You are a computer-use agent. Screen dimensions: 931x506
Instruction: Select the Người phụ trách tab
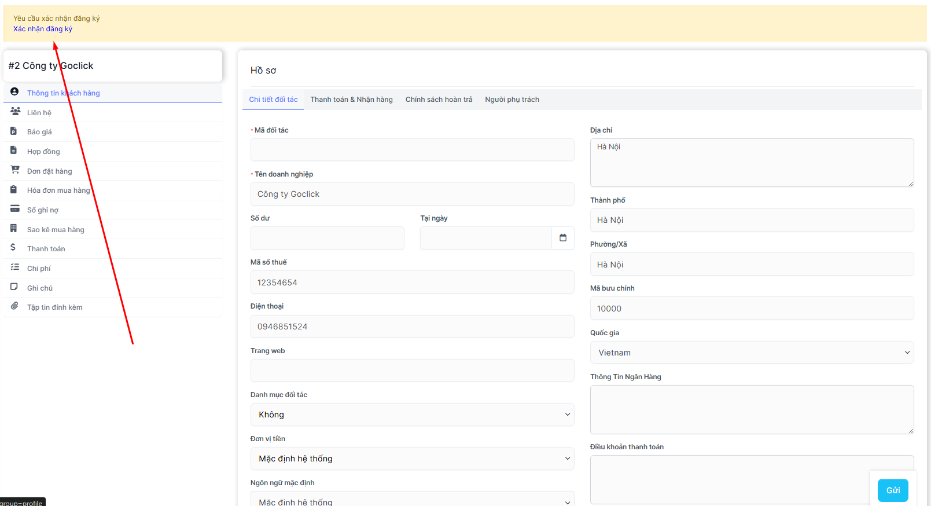pyautogui.click(x=512, y=100)
